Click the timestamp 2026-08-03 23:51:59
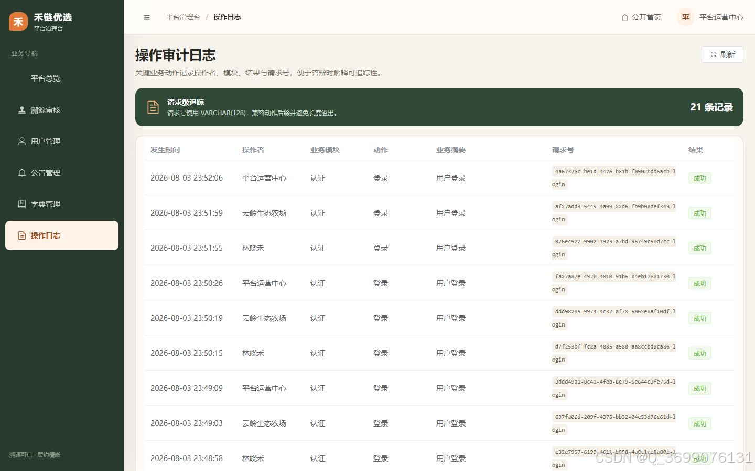The image size is (755, 471). pyautogui.click(x=187, y=213)
